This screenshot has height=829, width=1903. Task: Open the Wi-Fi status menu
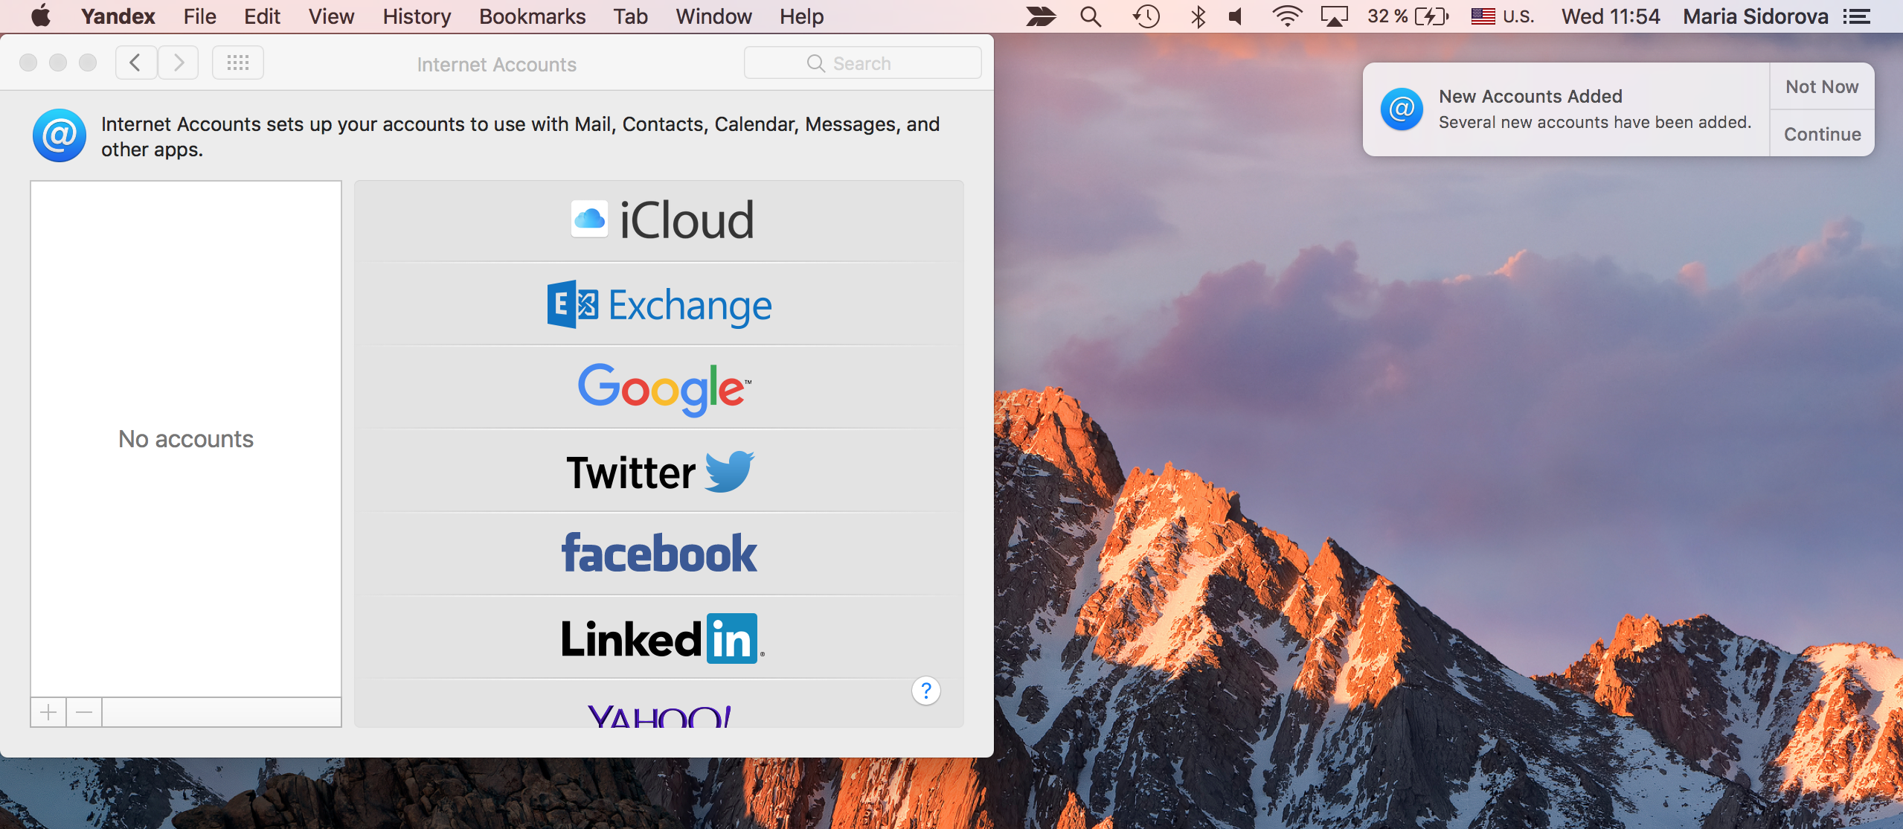click(1286, 16)
